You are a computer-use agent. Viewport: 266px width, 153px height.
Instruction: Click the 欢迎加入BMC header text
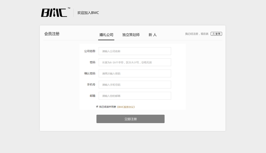point(88,13)
